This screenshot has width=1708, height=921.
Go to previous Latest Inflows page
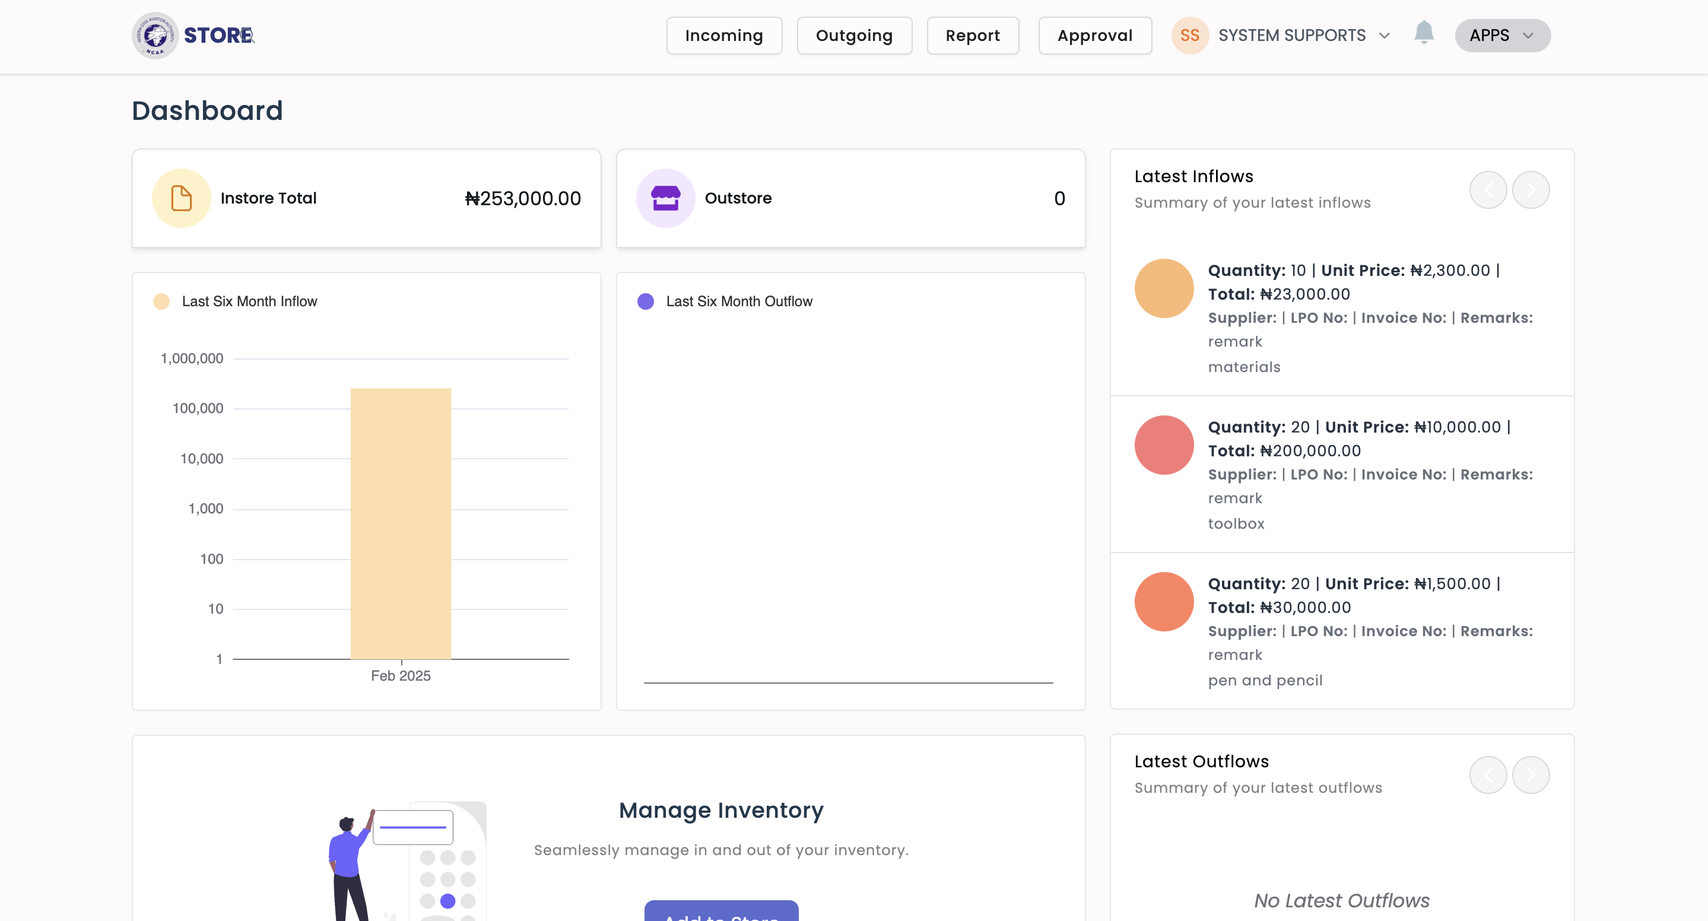pos(1487,190)
